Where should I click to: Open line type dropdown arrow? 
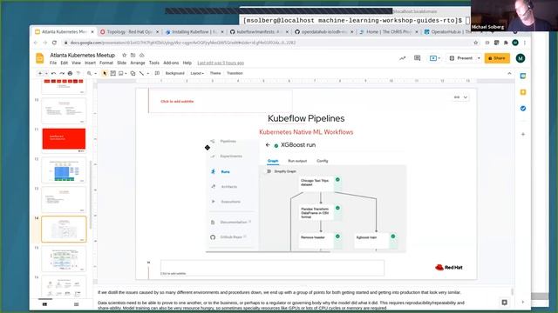(147, 73)
